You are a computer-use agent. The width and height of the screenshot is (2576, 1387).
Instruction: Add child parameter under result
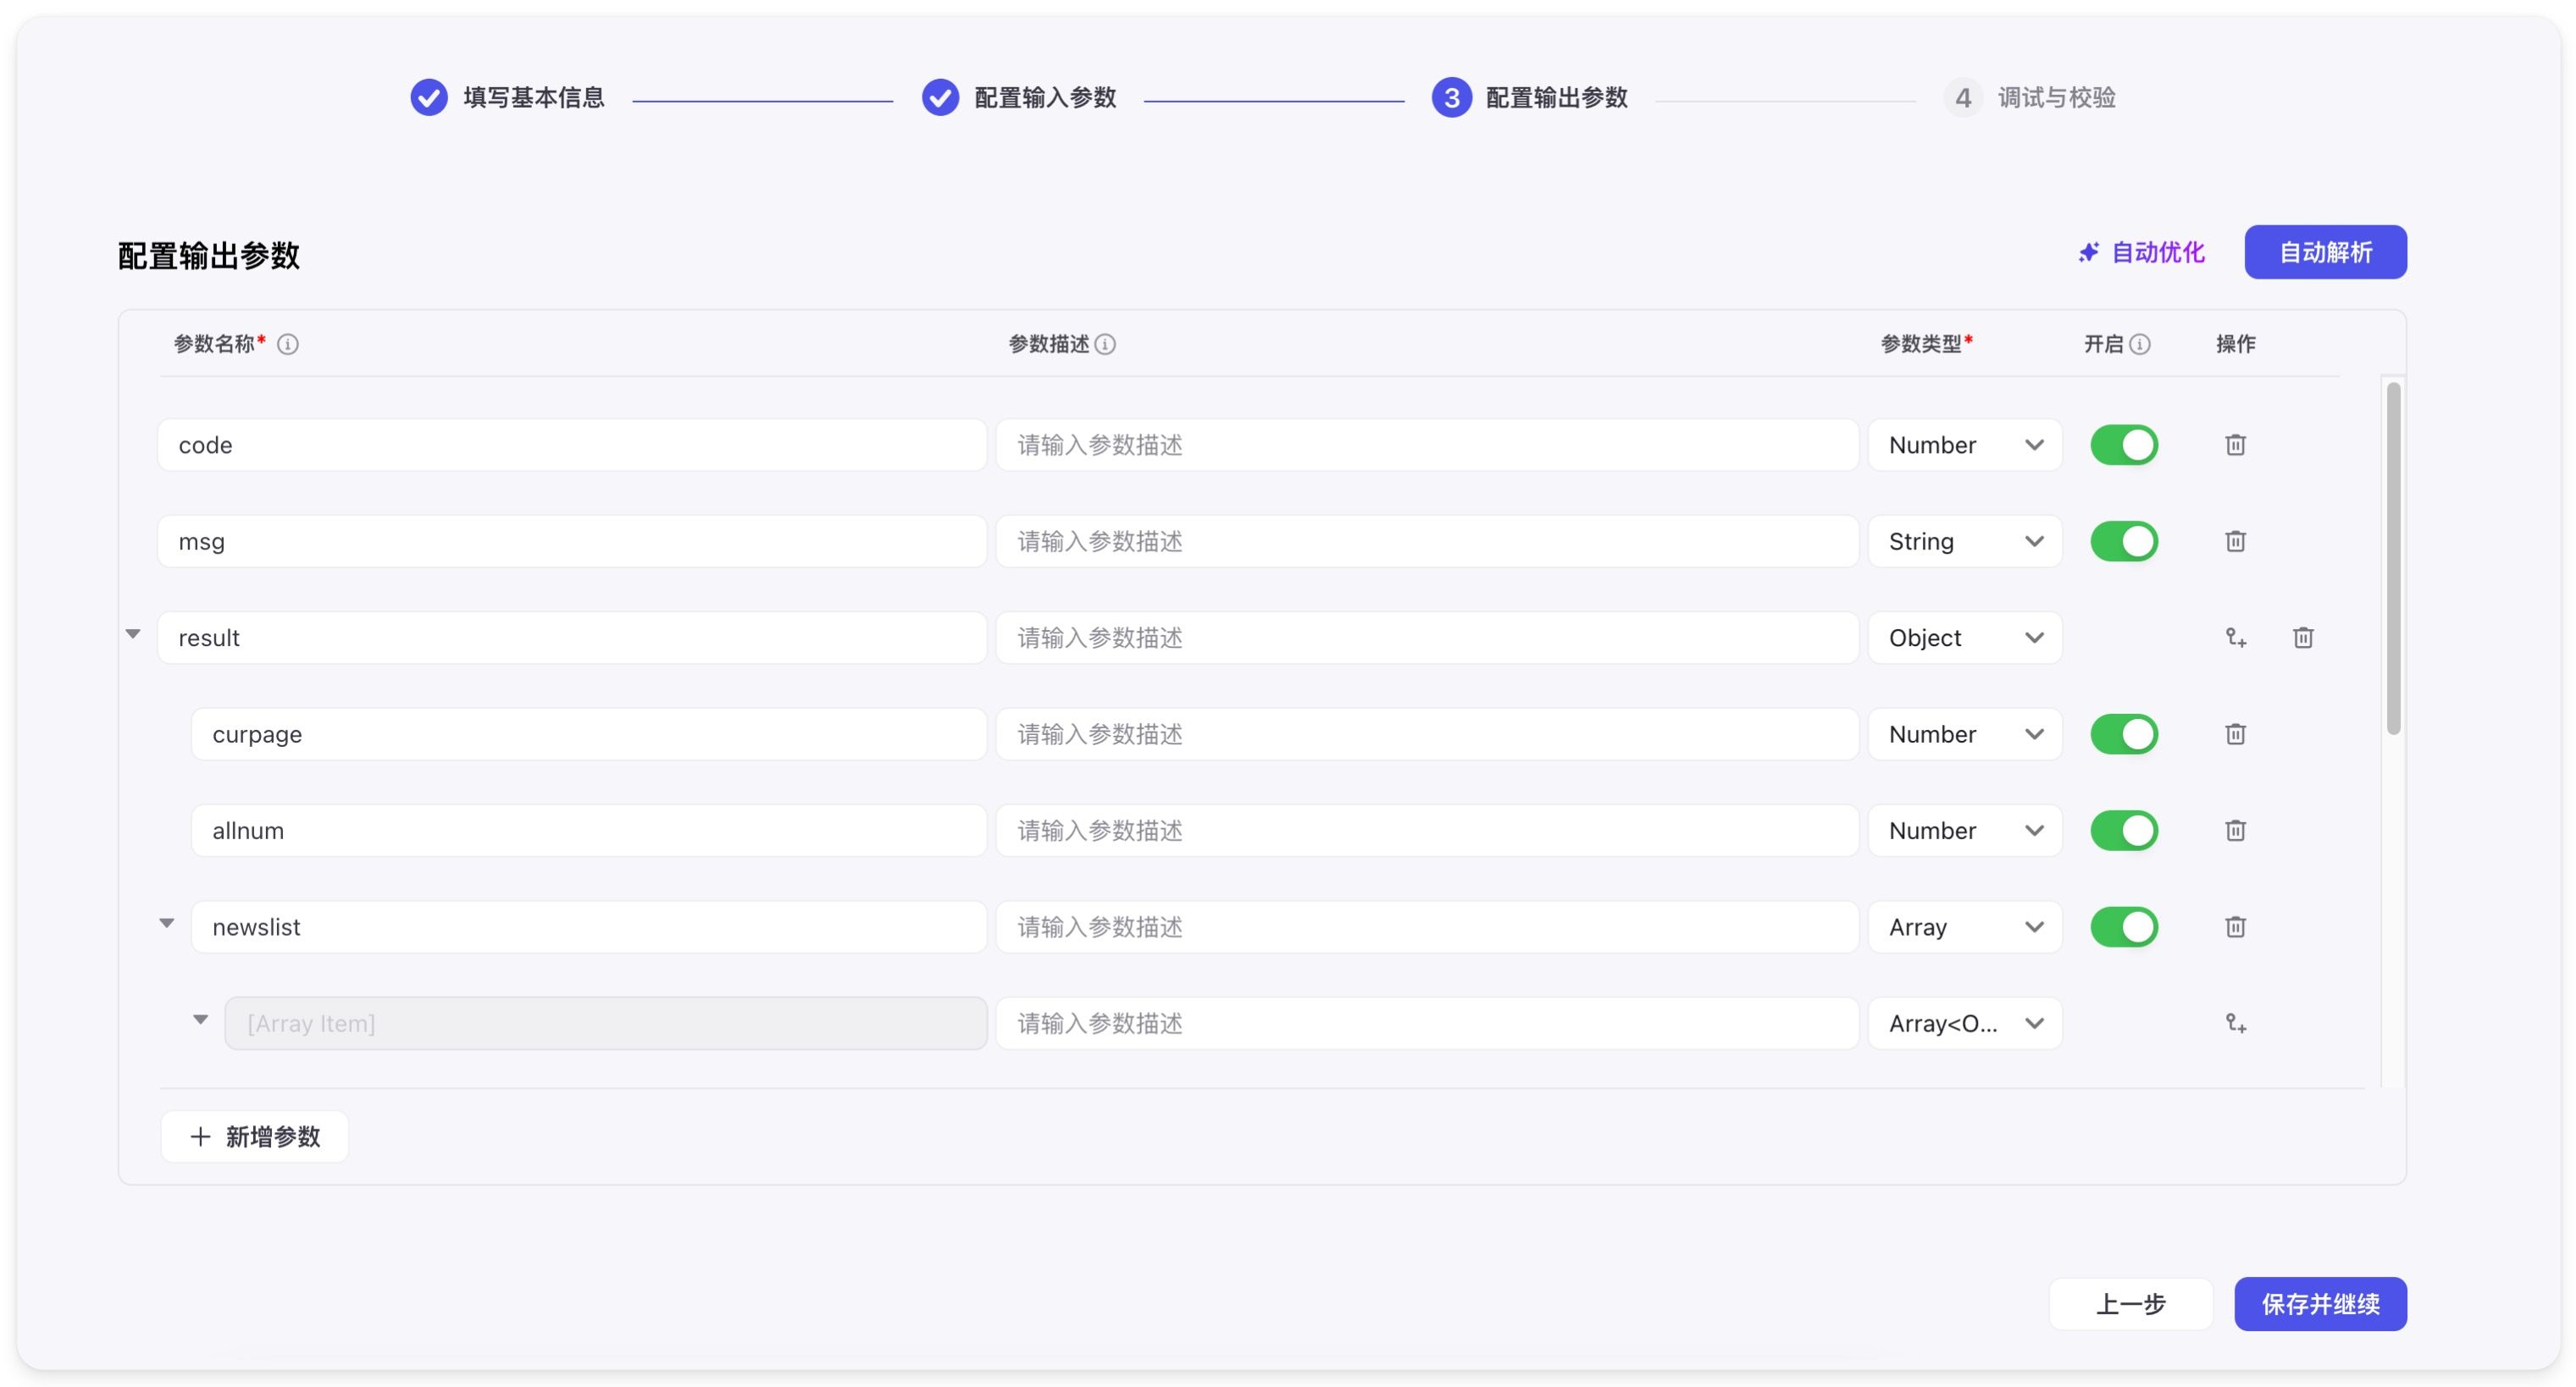(x=2235, y=638)
